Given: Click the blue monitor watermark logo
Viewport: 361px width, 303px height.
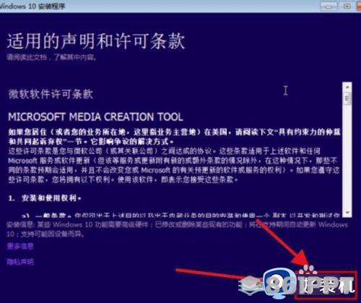Looking at the screenshot, I should click(279, 283).
